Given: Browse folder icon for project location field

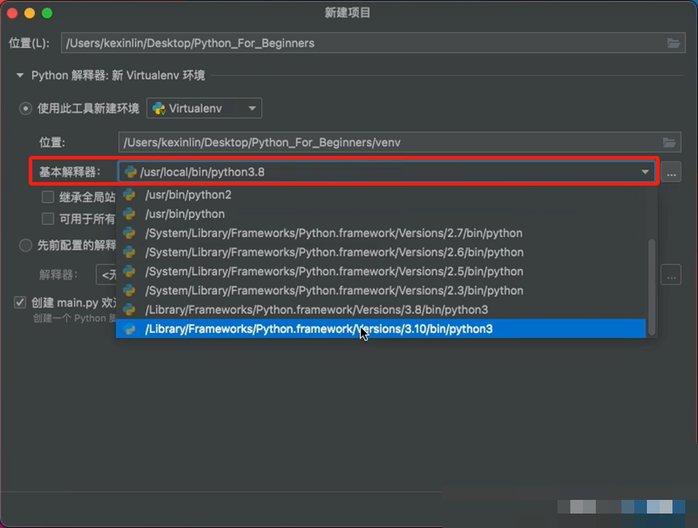Looking at the screenshot, I should point(673,43).
